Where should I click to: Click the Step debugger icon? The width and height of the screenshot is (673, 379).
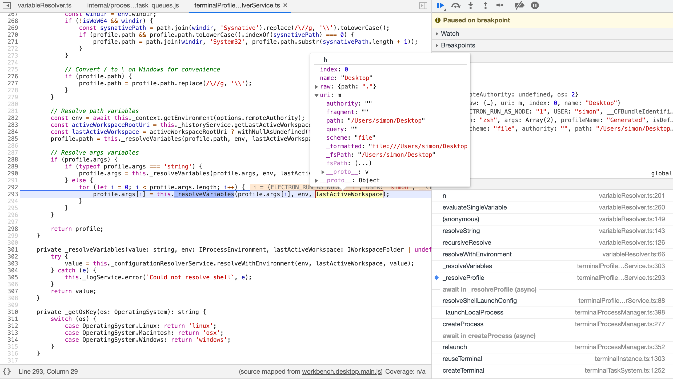(500, 5)
